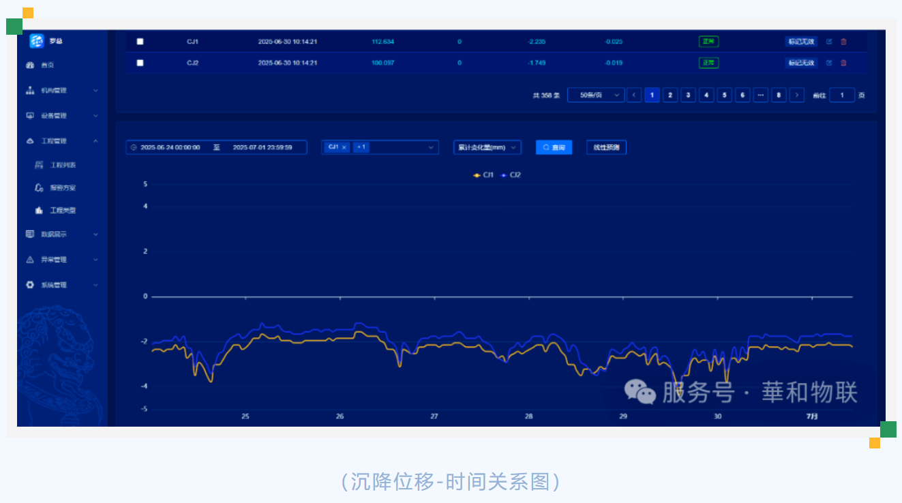Select 数据展示 in the sidebar
This screenshot has width=902, height=503.
click(54, 234)
